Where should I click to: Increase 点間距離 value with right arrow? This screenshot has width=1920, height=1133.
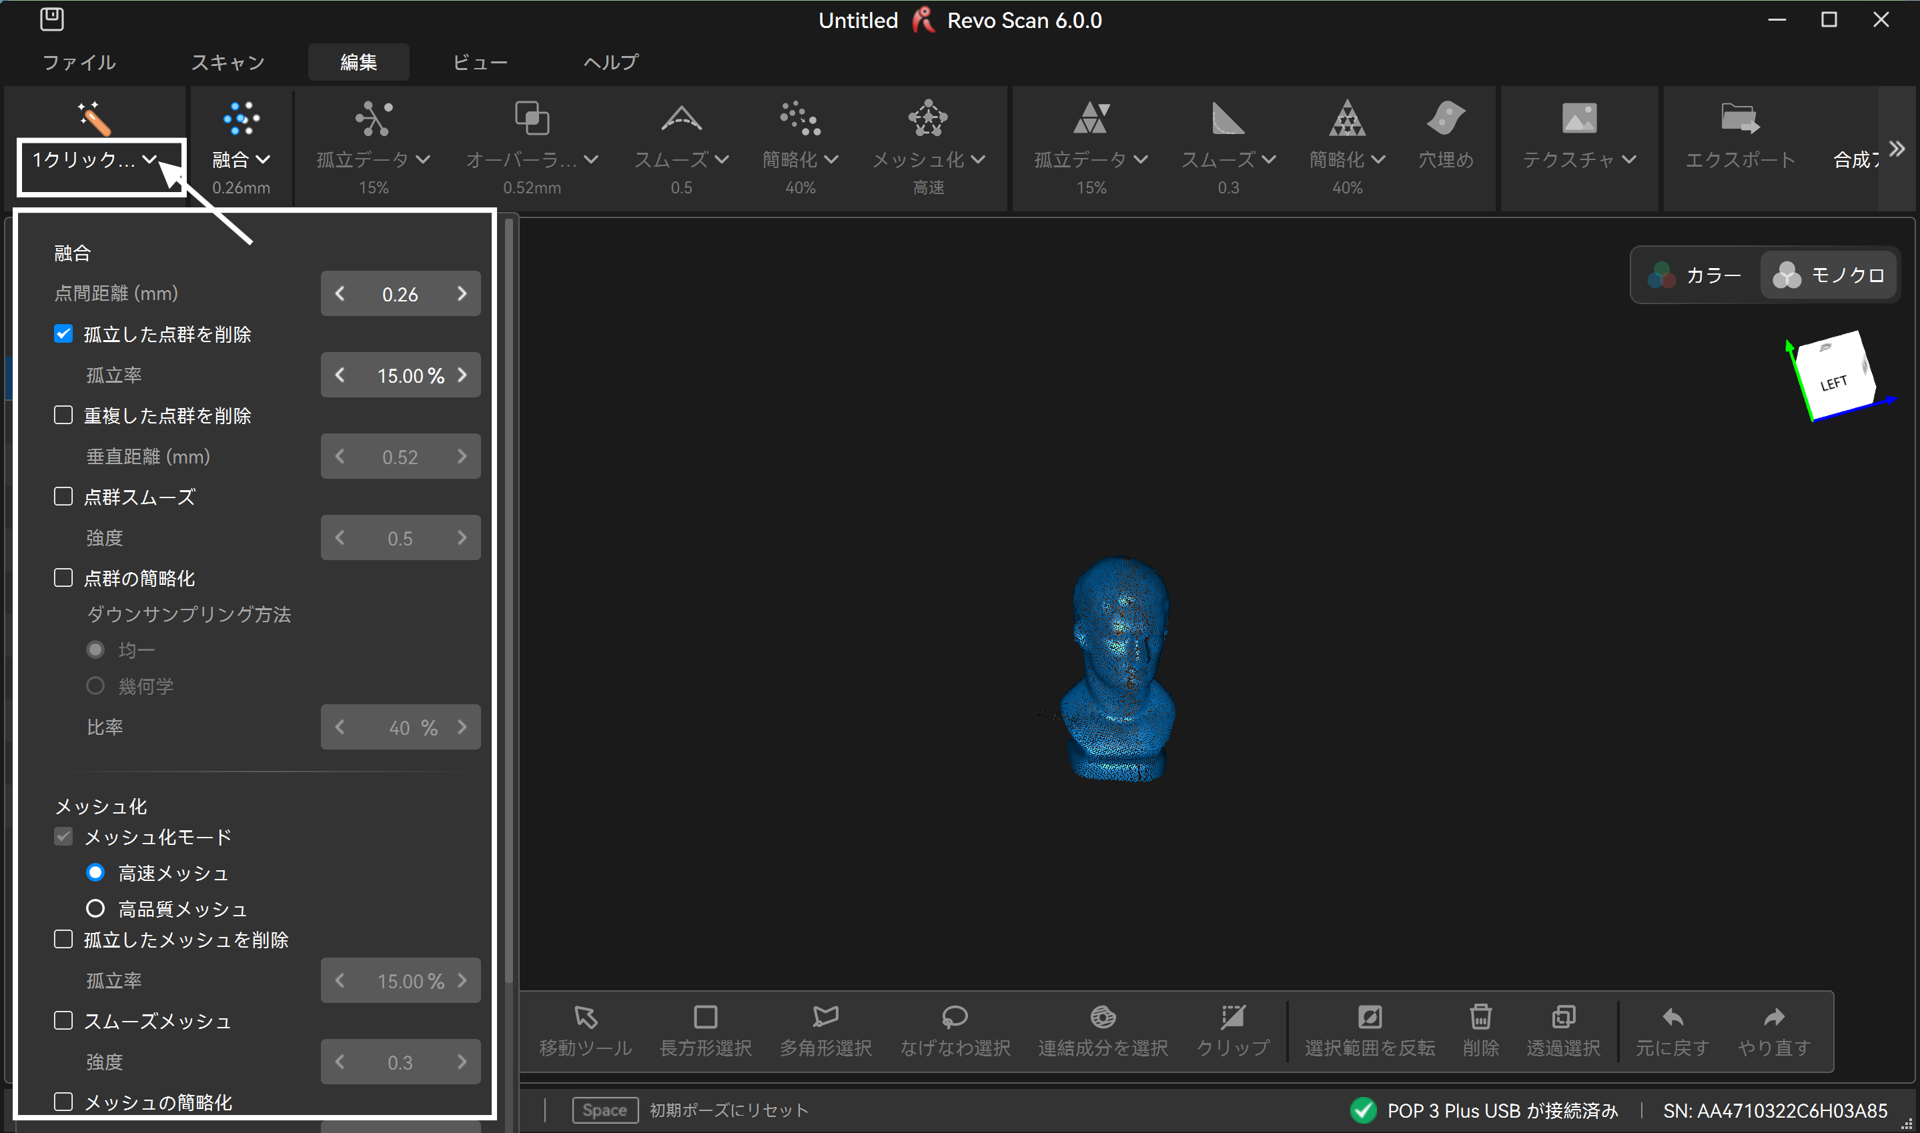point(462,294)
